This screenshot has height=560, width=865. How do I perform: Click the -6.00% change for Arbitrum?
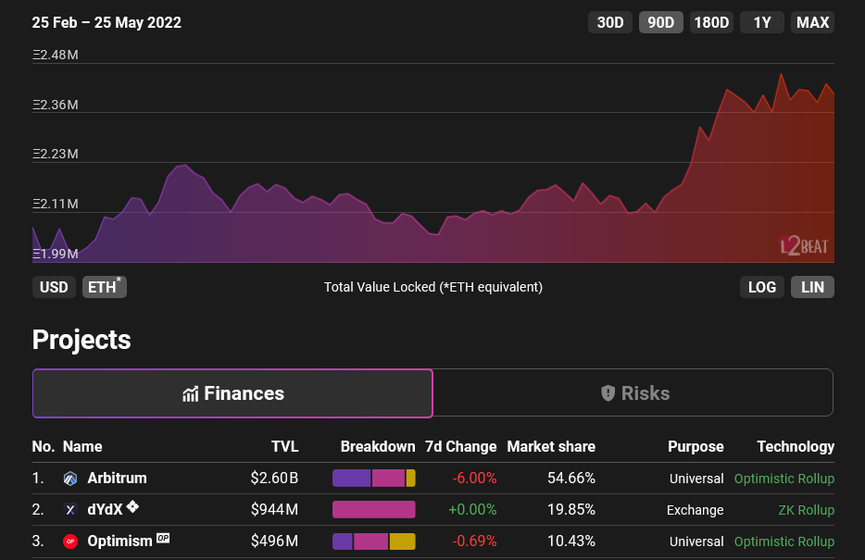474,478
